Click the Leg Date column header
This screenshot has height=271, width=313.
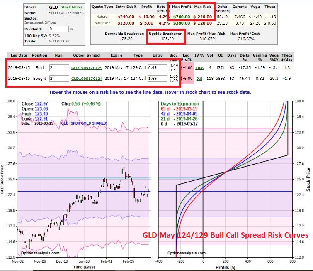tap(19, 55)
